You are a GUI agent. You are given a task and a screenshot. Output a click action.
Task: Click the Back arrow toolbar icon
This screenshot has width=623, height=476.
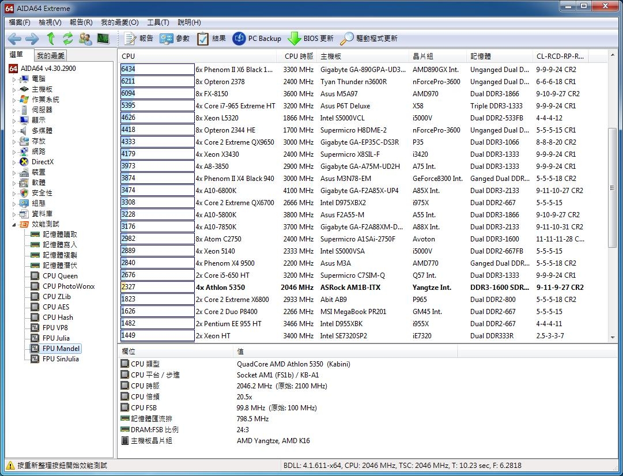[x=15, y=39]
